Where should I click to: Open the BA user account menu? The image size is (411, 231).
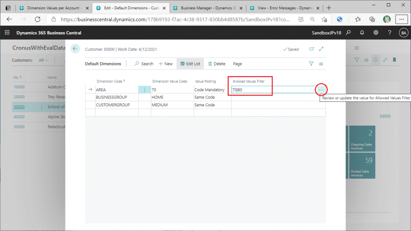(403, 33)
